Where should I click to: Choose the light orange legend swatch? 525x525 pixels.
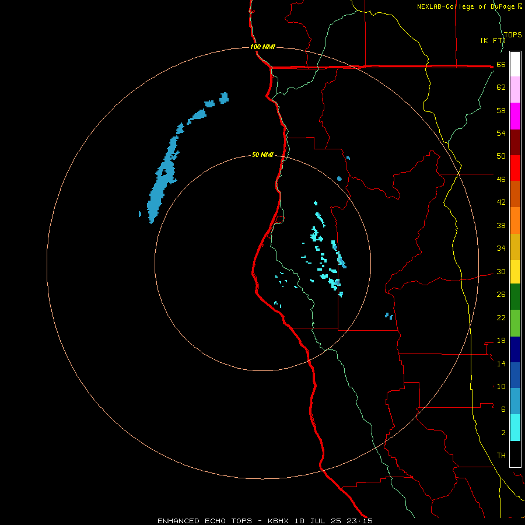click(515, 220)
